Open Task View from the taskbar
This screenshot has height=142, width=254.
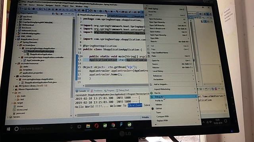(x=79, y=127)
